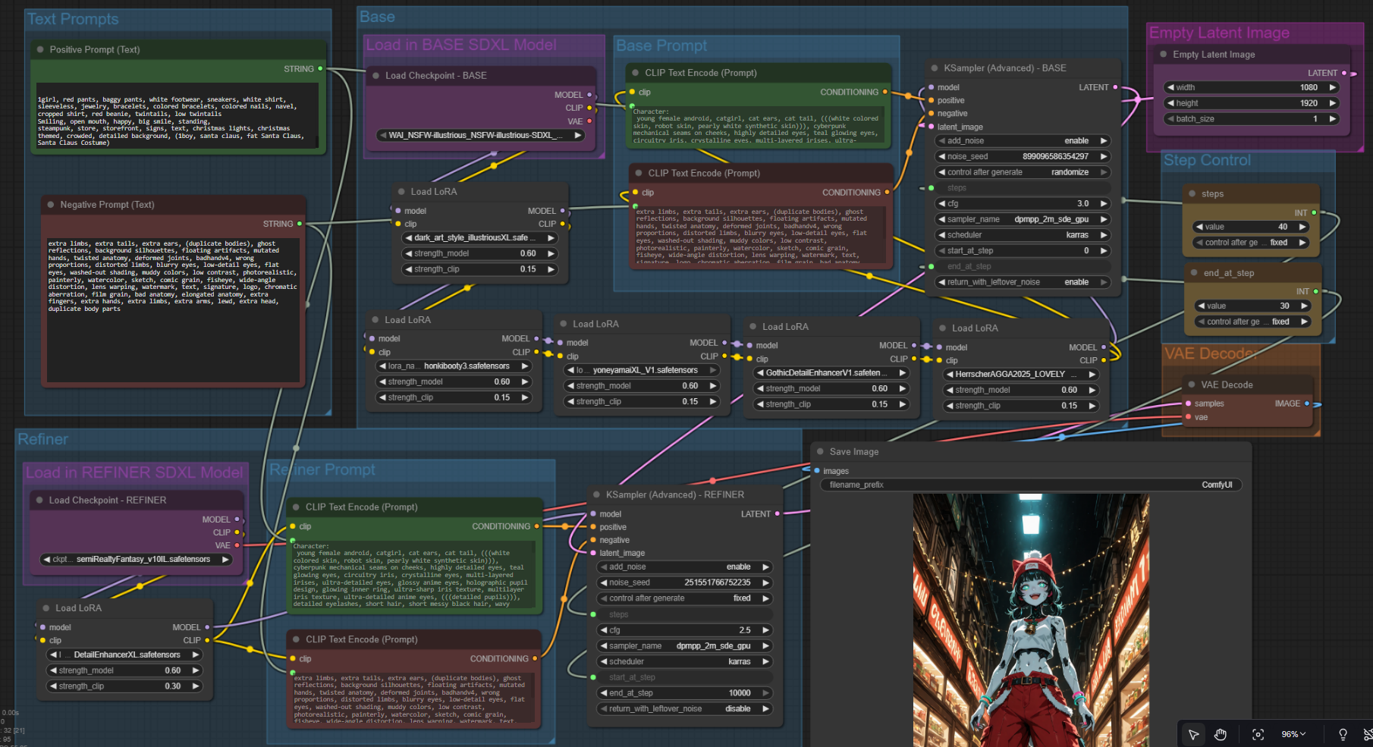Click IMAGE output socket of VAE Decode

point(1307,403)
